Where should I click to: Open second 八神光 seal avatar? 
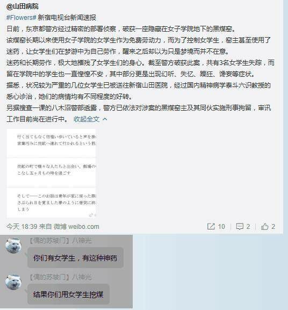coord(13,282)
